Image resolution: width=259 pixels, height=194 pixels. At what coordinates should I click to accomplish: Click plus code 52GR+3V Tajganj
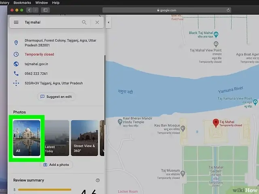tap(54, 83)
